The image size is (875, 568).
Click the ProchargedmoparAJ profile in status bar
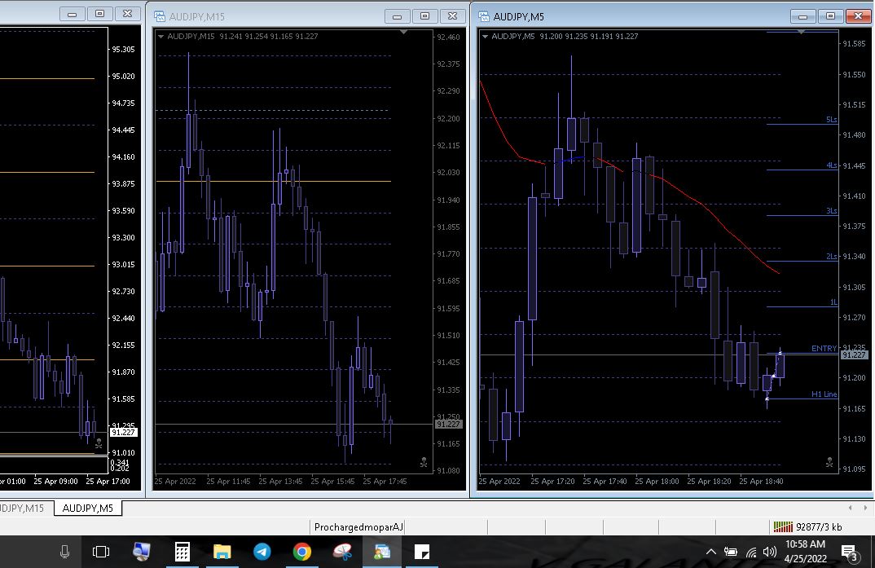(358, 526)
